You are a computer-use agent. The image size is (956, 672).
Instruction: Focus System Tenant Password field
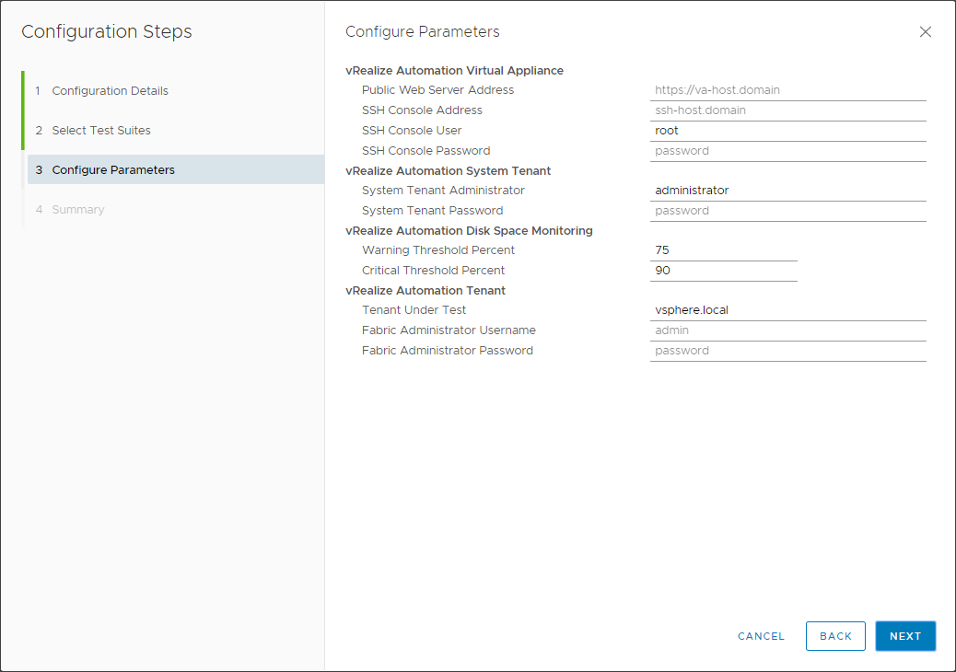(787, 211)
